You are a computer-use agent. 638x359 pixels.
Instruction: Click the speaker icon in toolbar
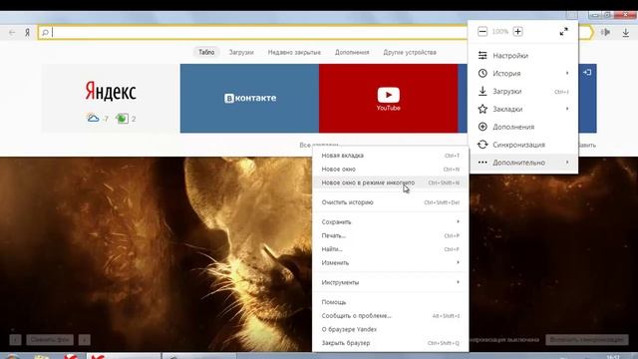coord(605,32)
